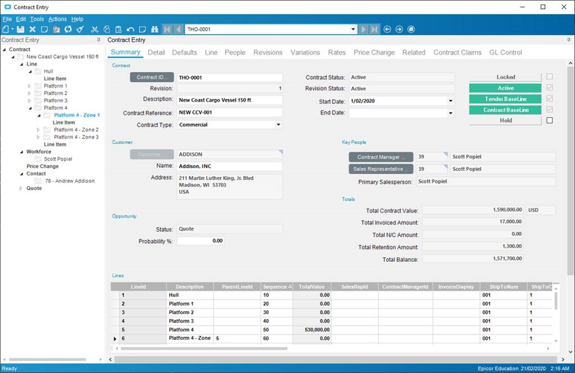Image resolution: width=575 pixels, height=373 pixels.
Task: Click the Cut scissors toolbar icon
Action: (x=94, y=29)
